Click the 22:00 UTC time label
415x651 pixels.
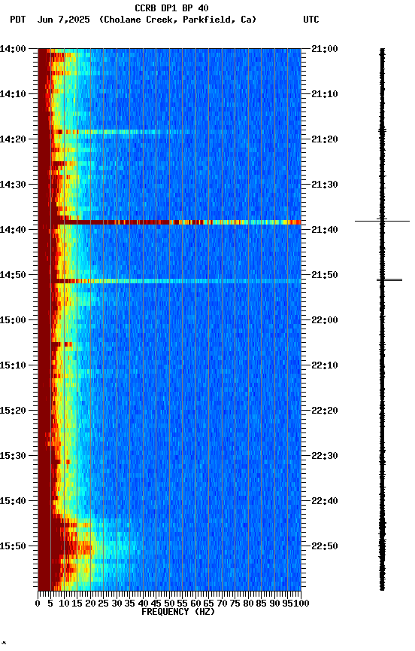[324, 320]
